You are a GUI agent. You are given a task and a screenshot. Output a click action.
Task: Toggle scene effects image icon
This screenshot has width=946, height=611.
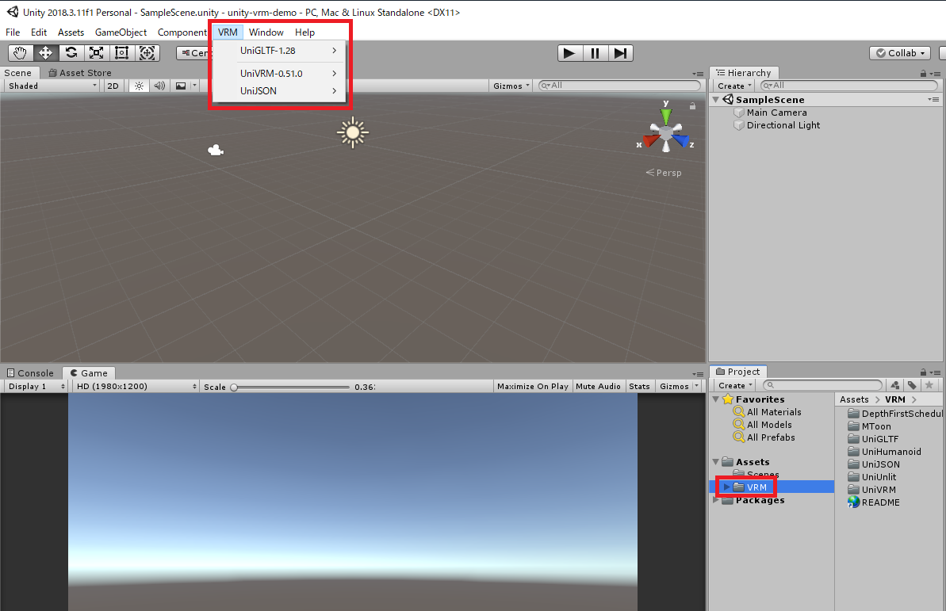tap(180, 86)
